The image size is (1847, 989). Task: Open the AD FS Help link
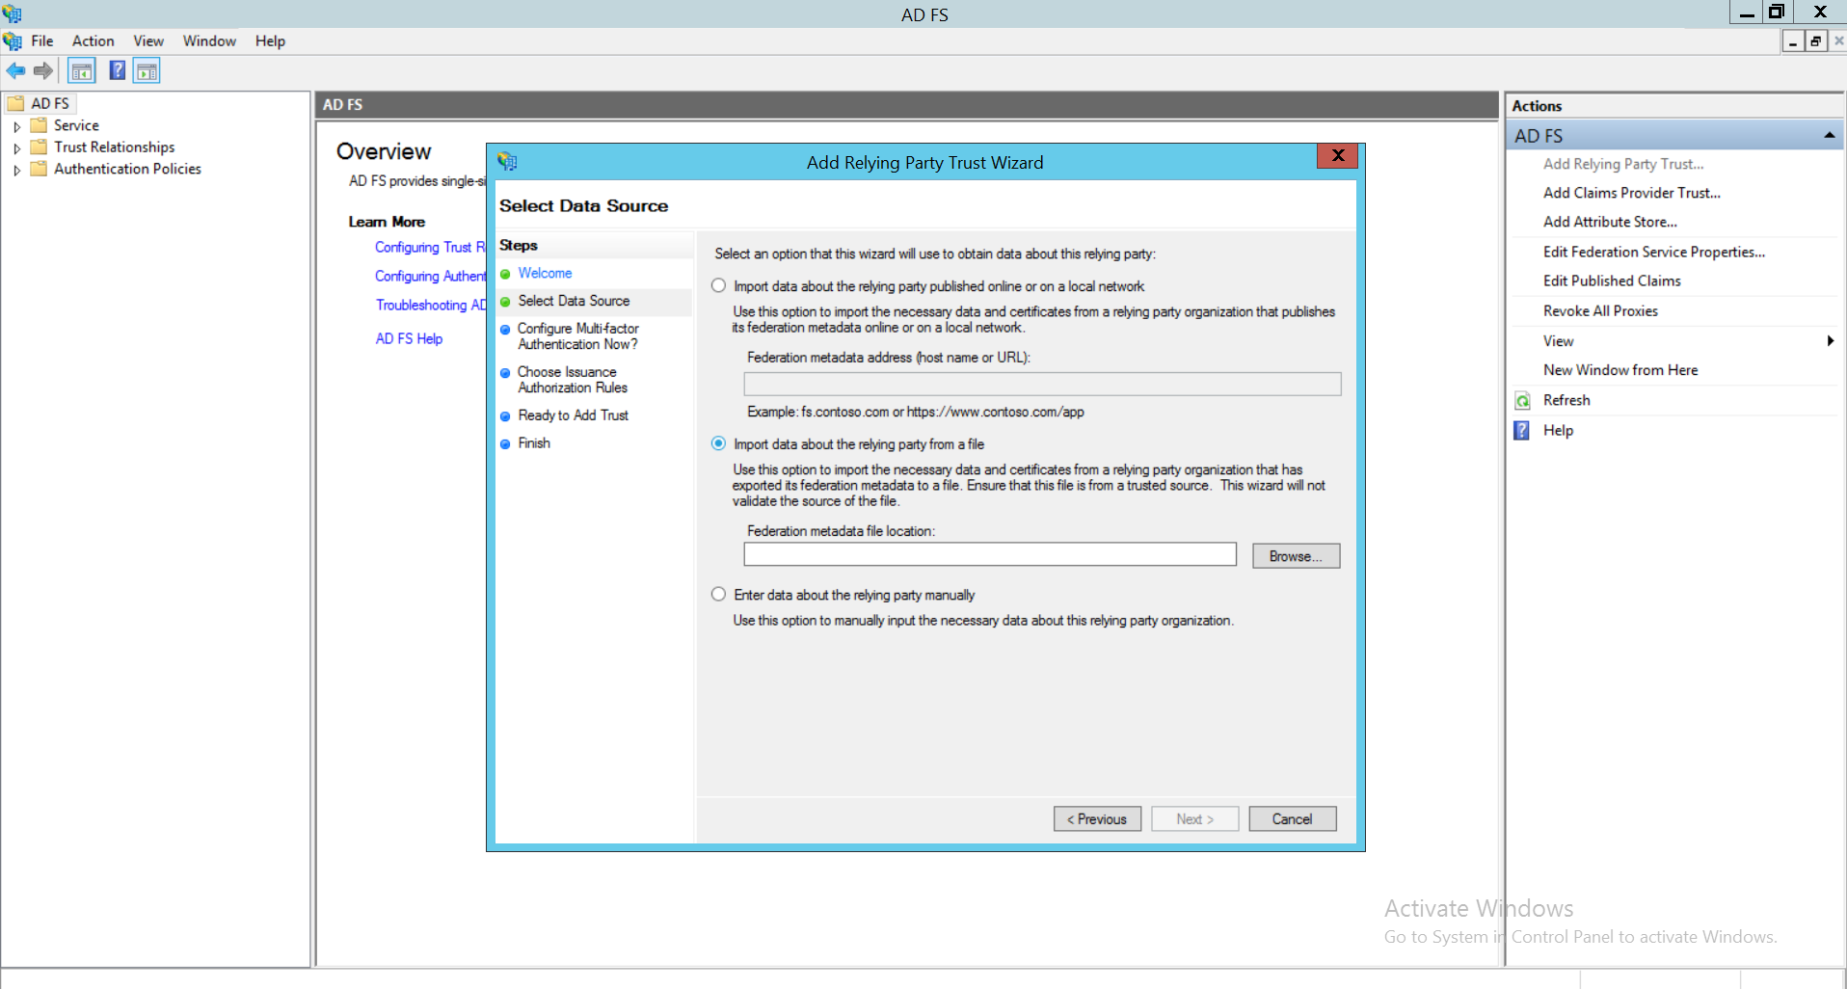coord(409,338)
